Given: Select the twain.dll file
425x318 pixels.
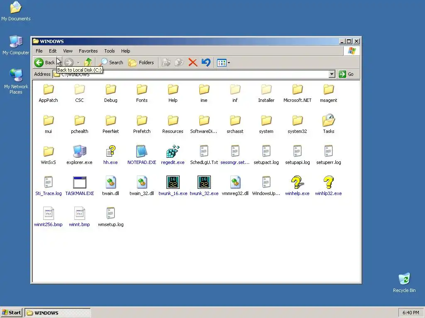Looking at the screenshot, I should coord(110,187).
